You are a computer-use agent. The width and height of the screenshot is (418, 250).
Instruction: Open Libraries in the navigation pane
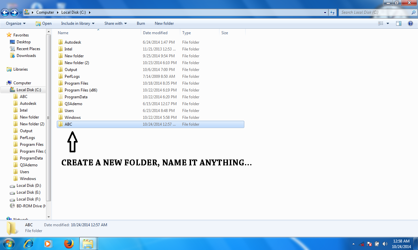pyautogui.click(x=21, y=69)
